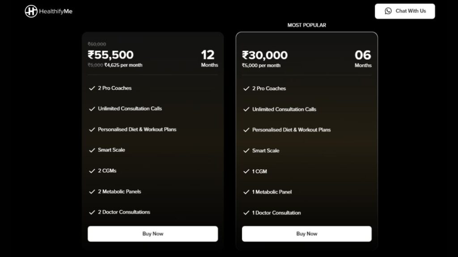This screenshot has width=458, height=257.
Task: Click Personalised Diet & Workout Plans in 6-month plan
Action: coord(292,130)
